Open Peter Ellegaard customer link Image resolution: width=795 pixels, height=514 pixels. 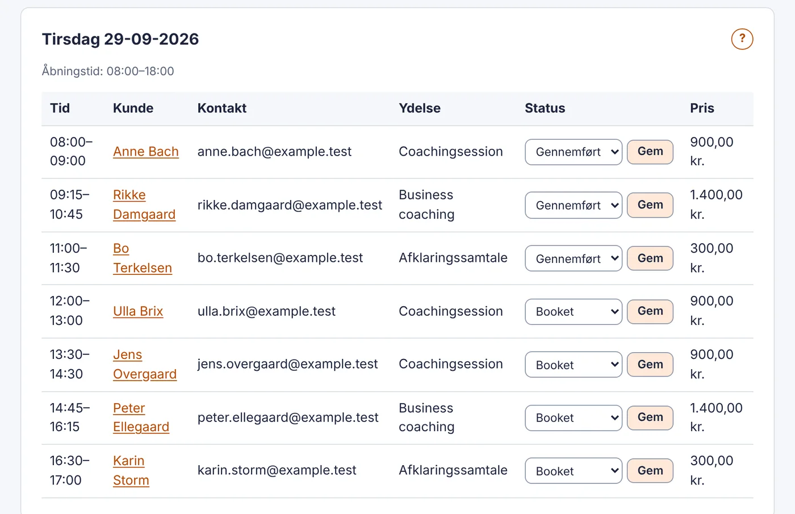pos(141,417)
